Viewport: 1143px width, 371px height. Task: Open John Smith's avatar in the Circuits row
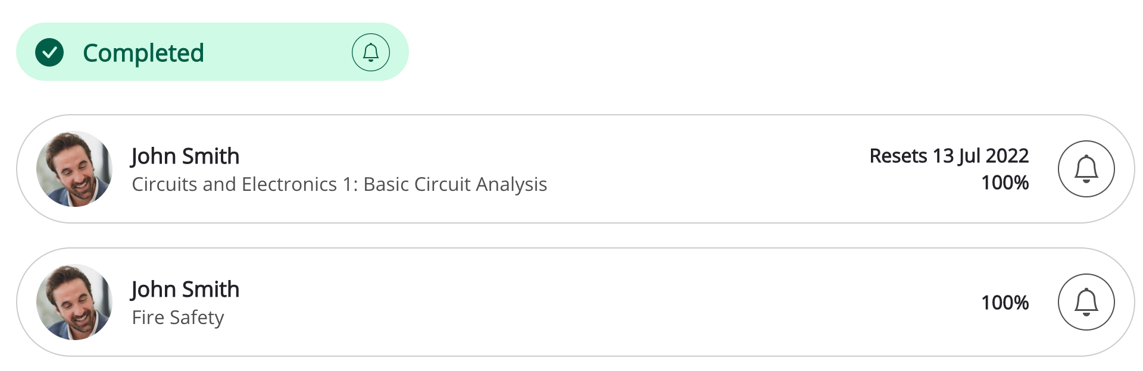click(74, 169)
